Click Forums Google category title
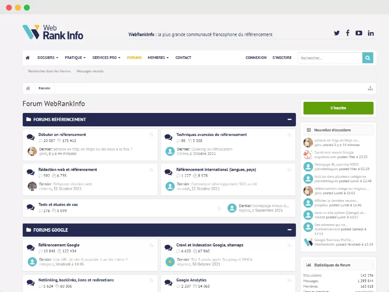 coord(51,230)
